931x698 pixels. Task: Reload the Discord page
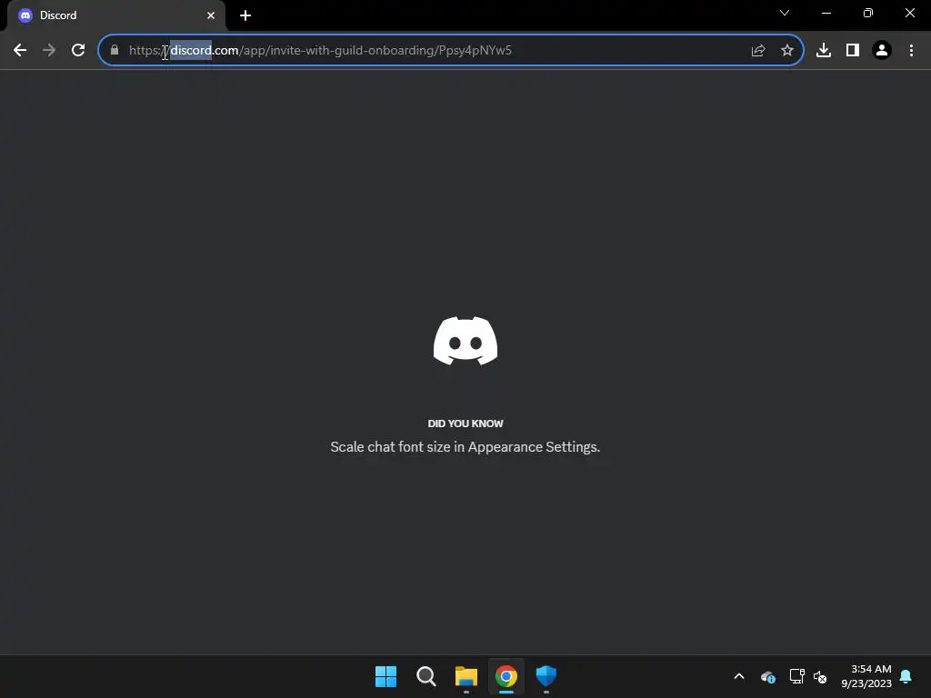78,51
